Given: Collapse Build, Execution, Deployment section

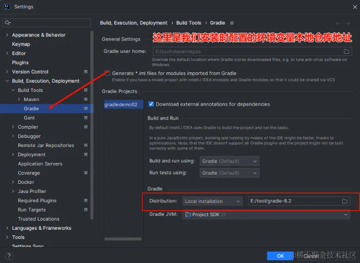Looking at the screenshot, I should [x=7, y=81].
